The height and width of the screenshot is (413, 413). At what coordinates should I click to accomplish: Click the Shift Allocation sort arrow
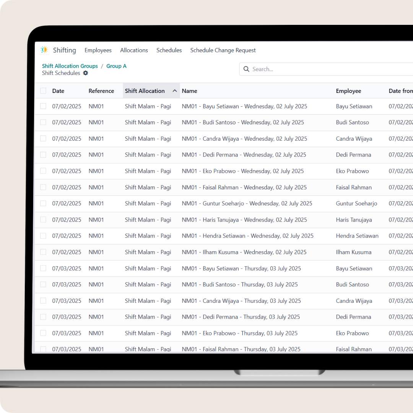(175, 91)
